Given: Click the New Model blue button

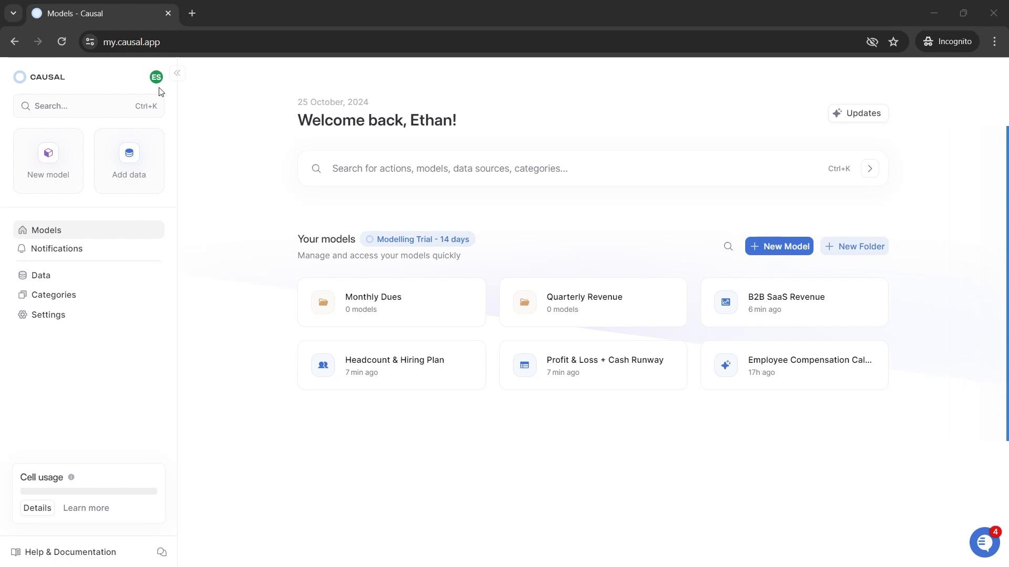Looking at the screenshot, I should tap(780, 246).
